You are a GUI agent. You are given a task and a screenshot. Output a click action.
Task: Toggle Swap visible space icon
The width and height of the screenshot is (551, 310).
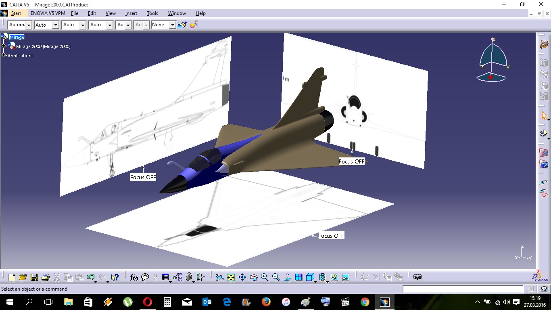point(345,277)
